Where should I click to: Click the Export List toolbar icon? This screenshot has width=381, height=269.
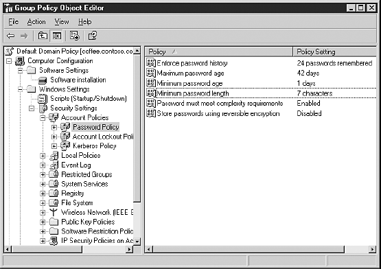tap(74, 36)
